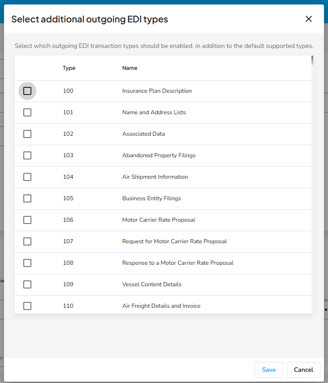Enable 105 Business Entity Filings checkbox
The height and width of the screenshot is (383, 328).
pyautogui.click(x=27, y=198)
